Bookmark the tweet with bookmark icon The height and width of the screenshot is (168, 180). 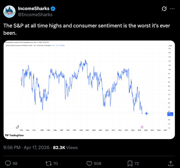pyautogui.click(x=130, y=164)
